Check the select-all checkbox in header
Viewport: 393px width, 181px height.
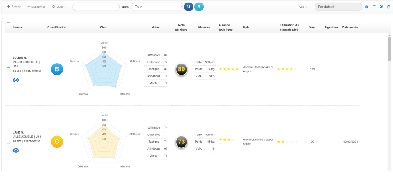[x=8, y=24]
